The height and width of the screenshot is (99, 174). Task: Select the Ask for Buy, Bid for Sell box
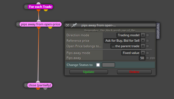[x=123, y=41]
